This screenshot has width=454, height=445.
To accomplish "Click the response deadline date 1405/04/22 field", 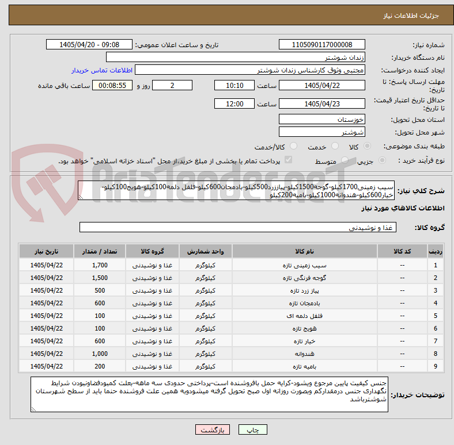I will [x=321, y=85].
